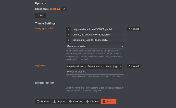Open the category icon list dropdown
The width and height of the screenshot is (176, 108).
point(95,46)
